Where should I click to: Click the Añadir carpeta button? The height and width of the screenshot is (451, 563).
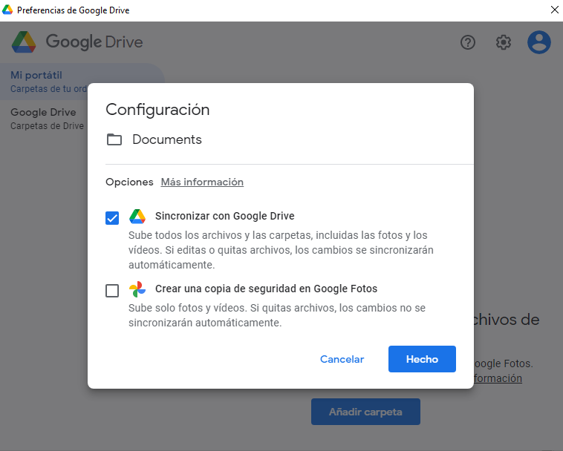tap(365, 412)
